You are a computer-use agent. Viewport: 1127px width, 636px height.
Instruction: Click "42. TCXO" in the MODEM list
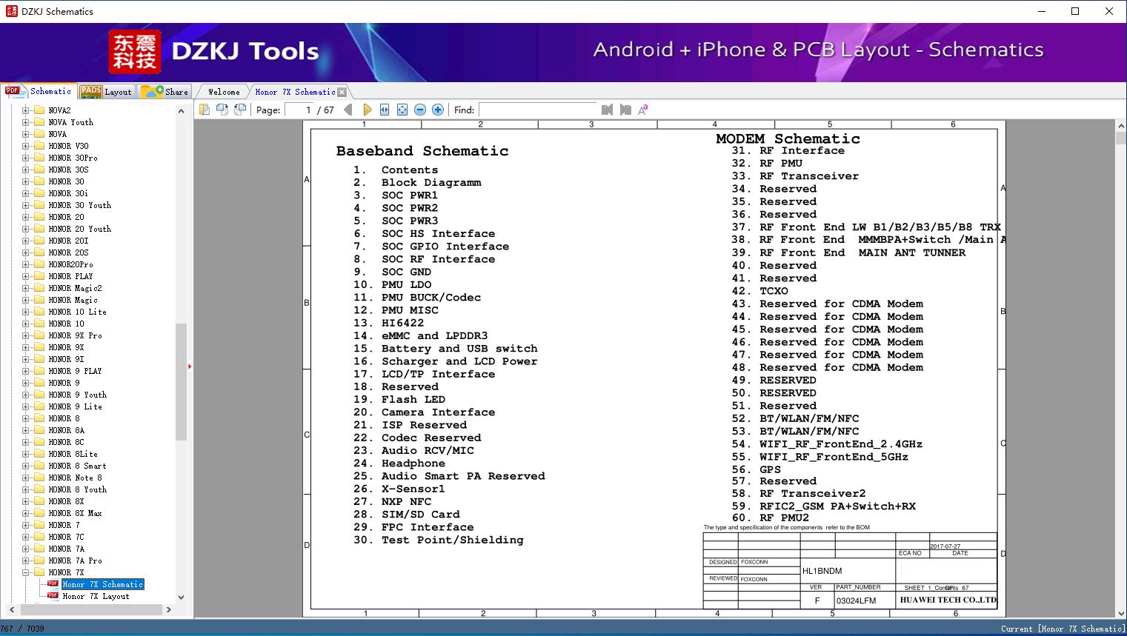point(760,291)
